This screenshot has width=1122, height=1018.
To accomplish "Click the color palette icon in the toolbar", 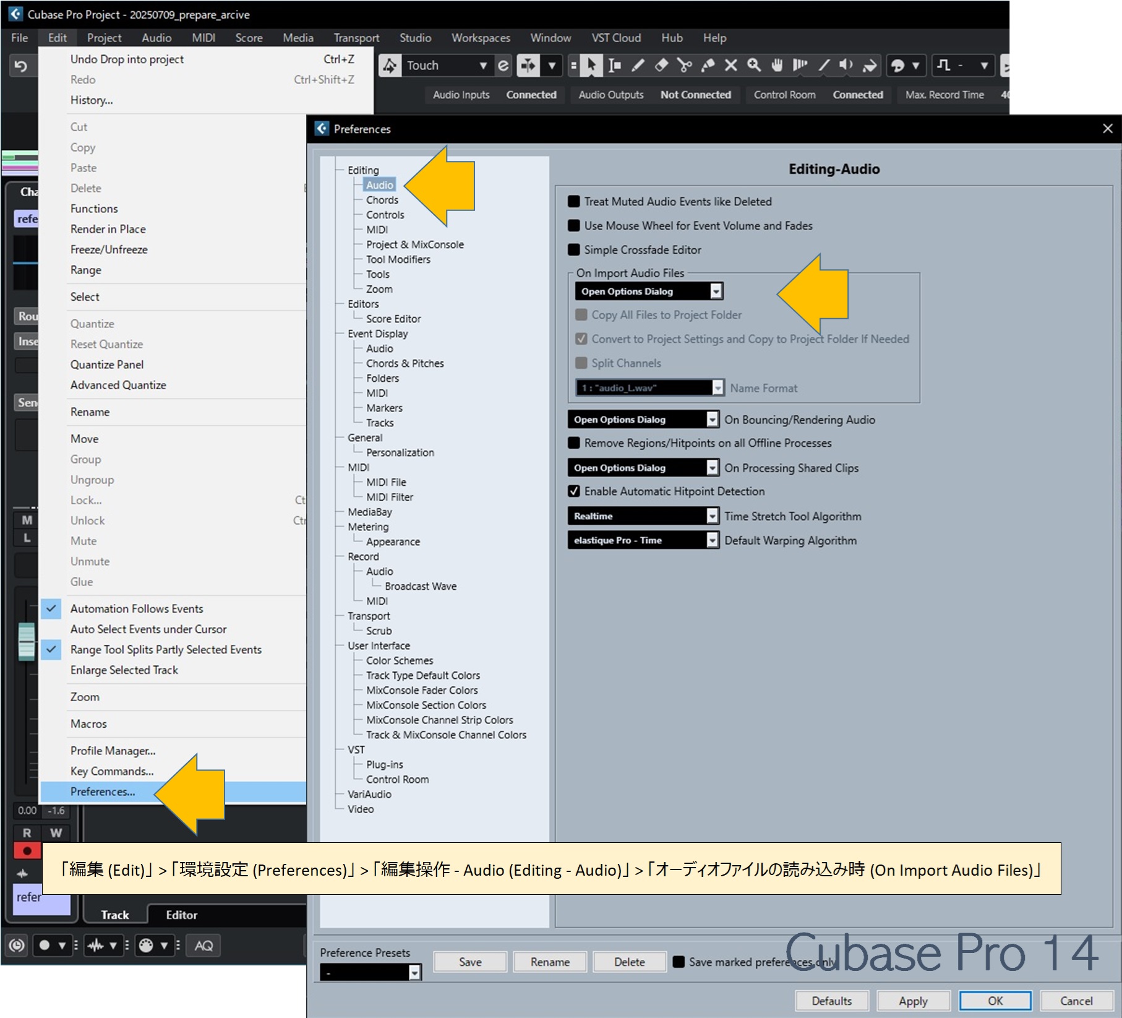I will click(897, 66).
